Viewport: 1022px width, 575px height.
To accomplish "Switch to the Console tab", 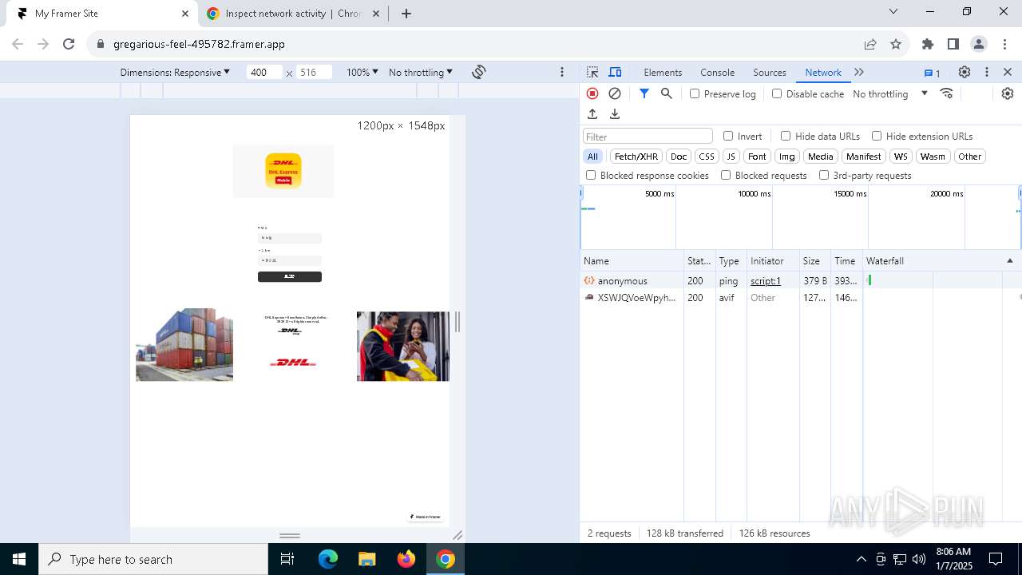I will (x=717, y=72).
